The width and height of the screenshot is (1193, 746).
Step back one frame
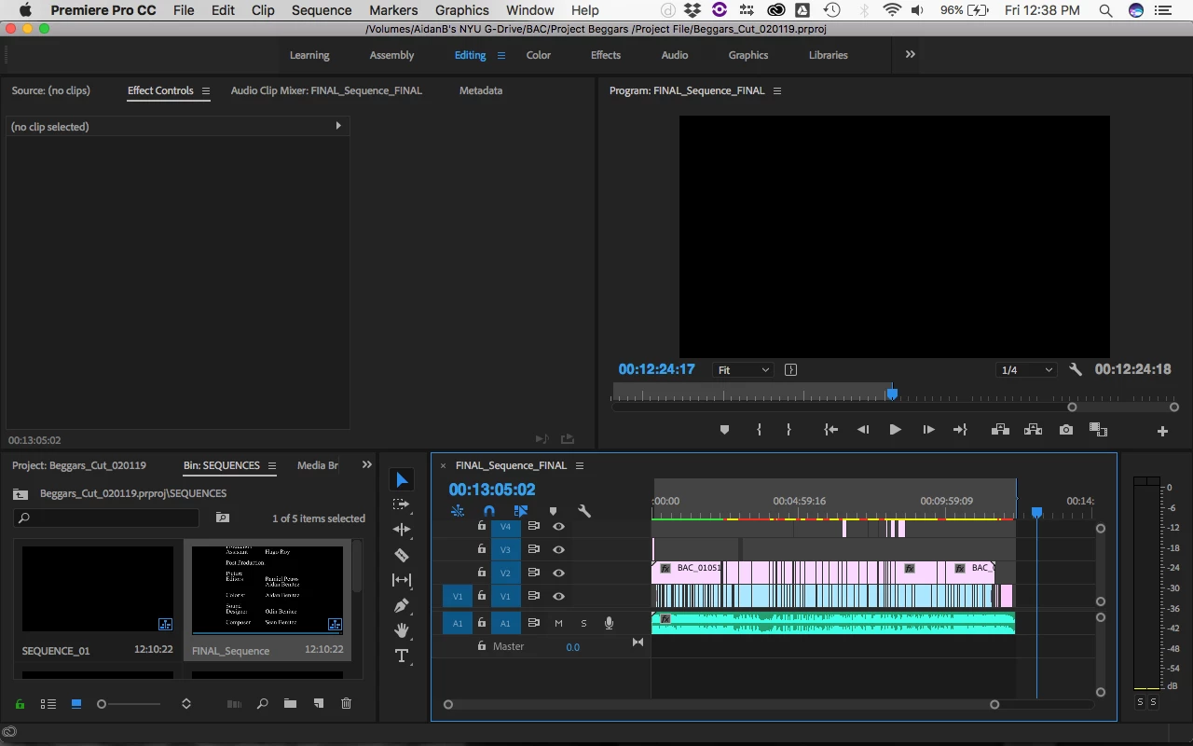863,430
